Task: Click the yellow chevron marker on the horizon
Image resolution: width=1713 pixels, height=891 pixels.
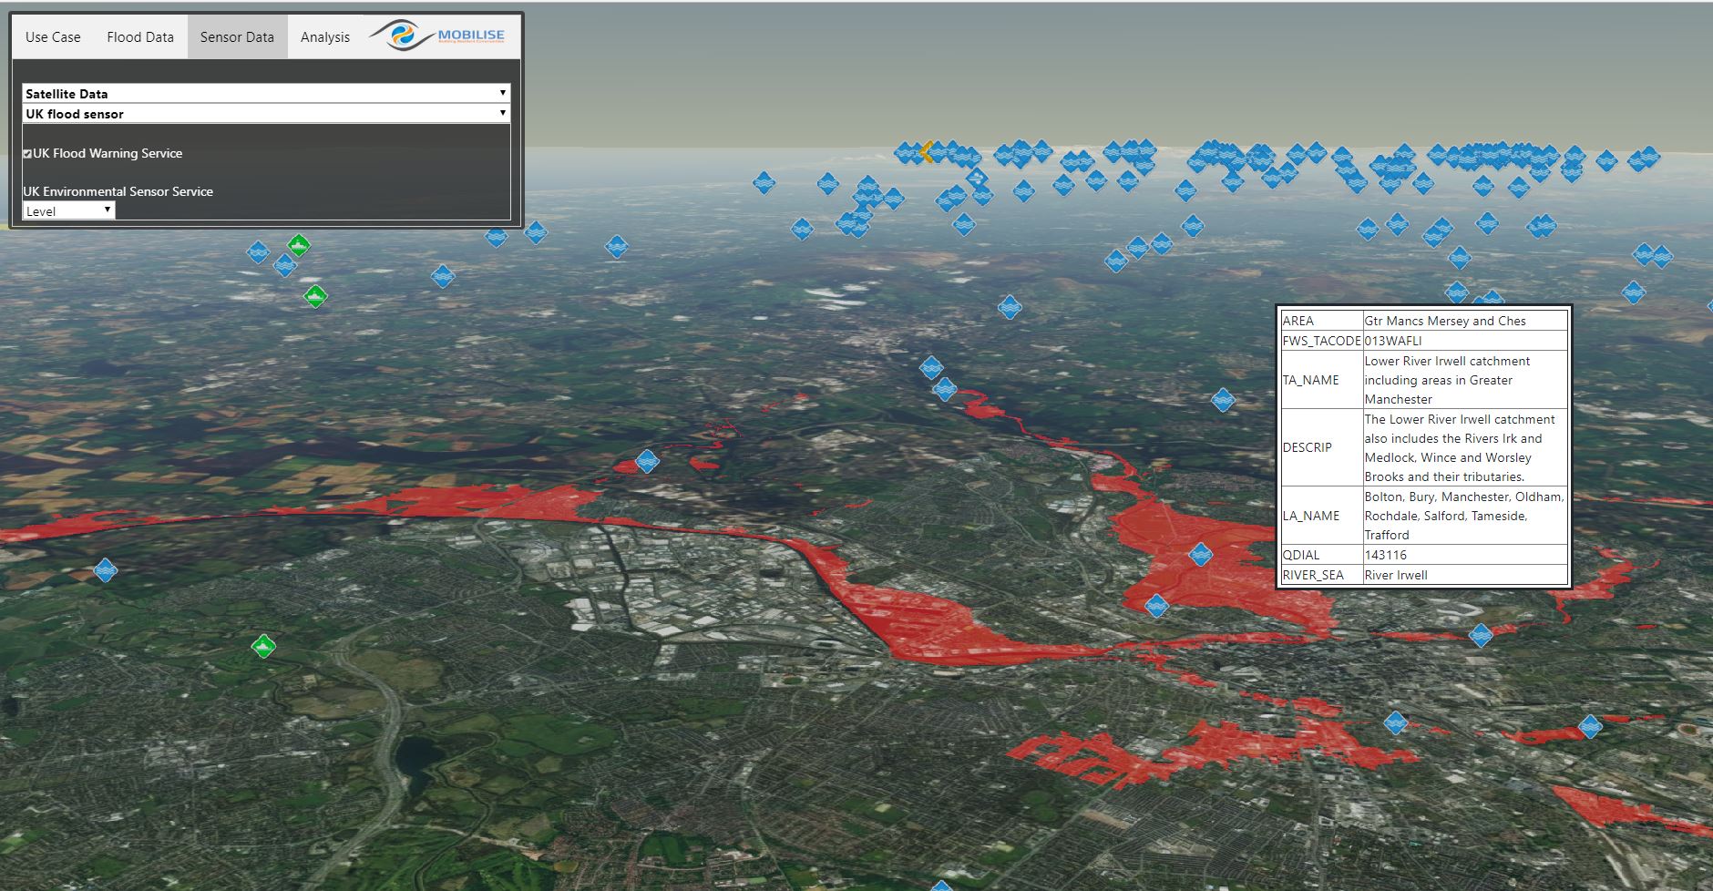Action: [927, 151]
